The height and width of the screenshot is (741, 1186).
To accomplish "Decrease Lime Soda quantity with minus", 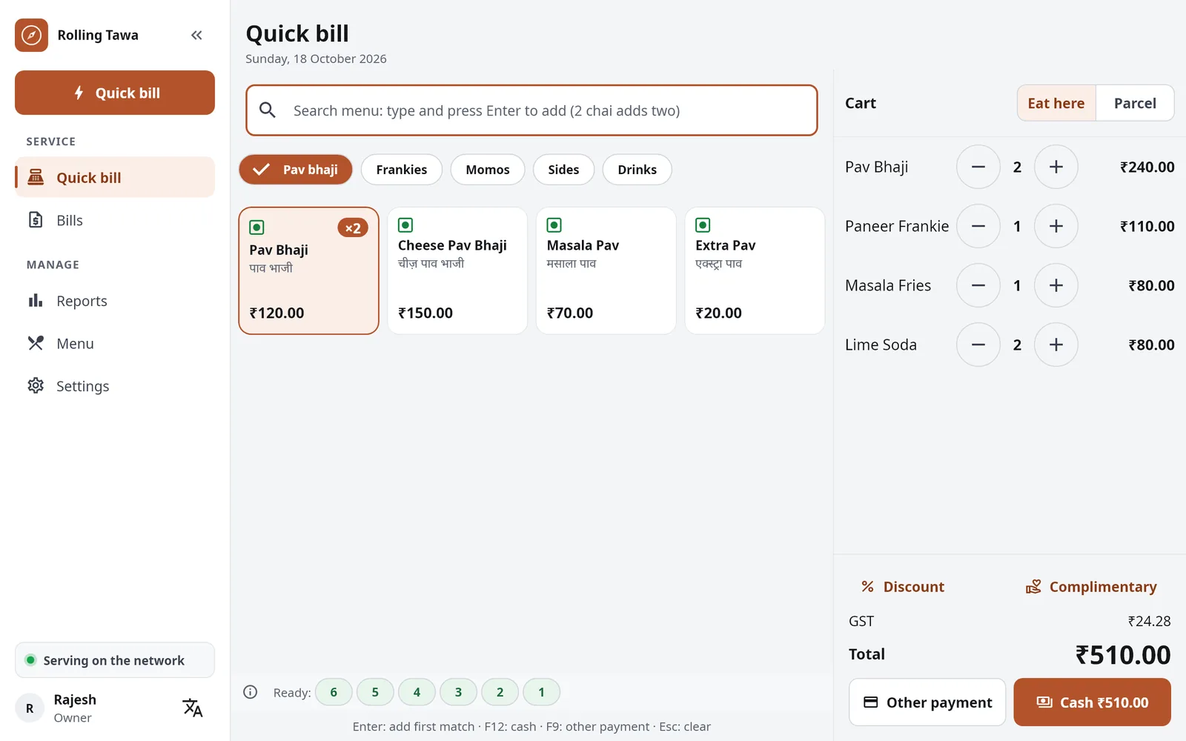I will tap(978, 345).
